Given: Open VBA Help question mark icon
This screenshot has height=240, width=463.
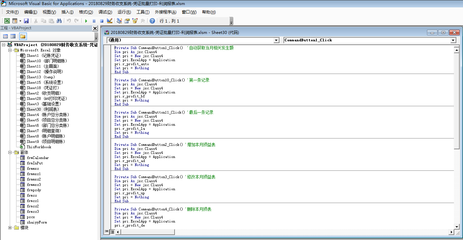Looking at the screenshot, I should click(x=152, y=21).
